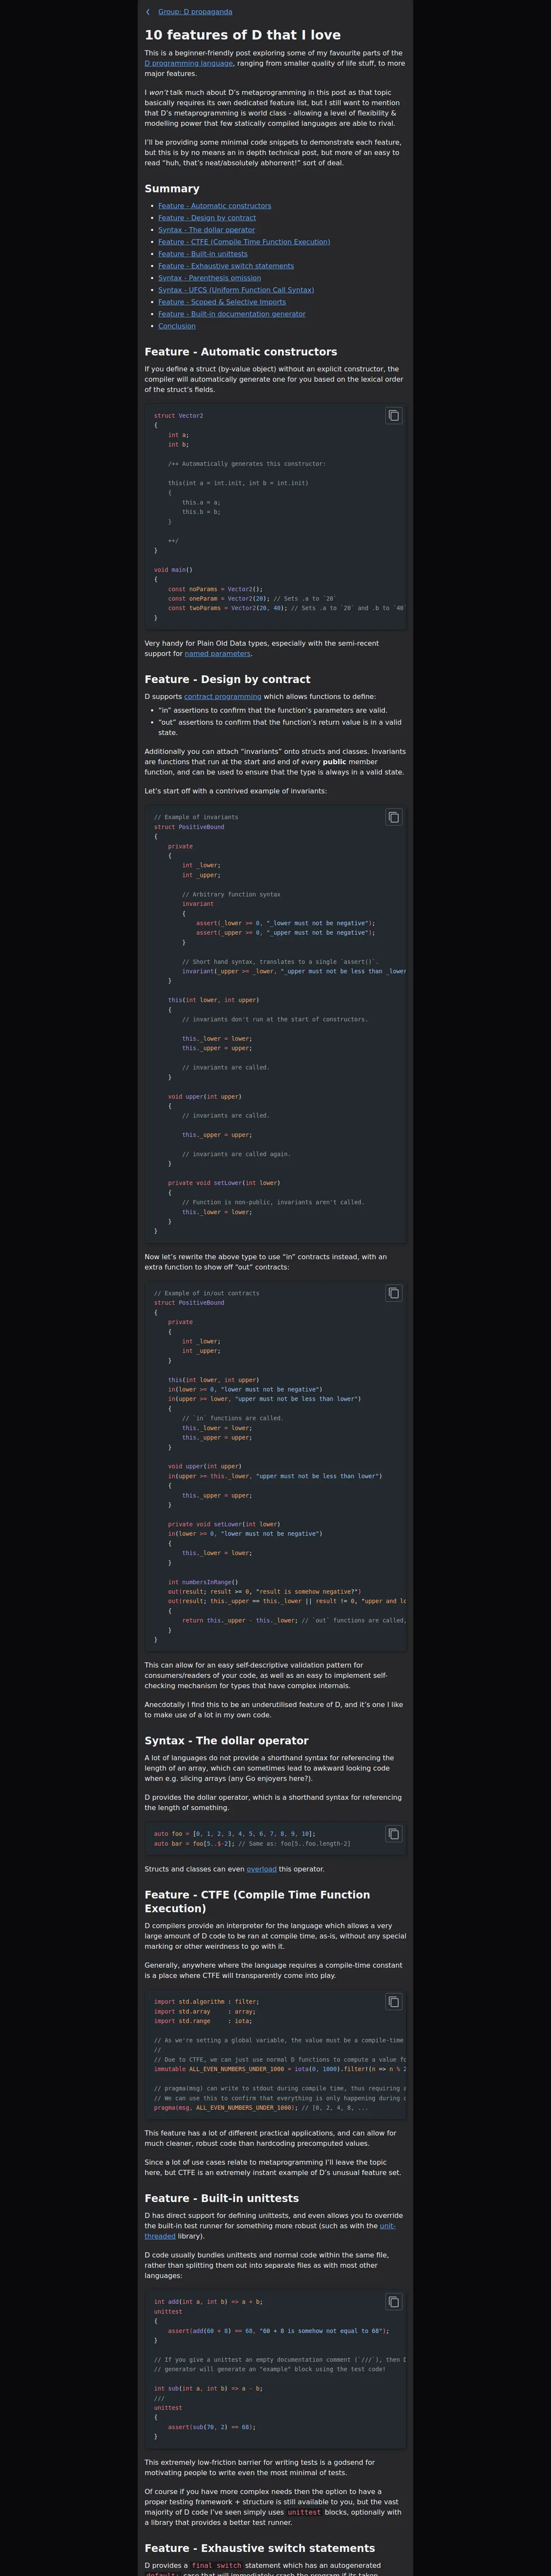Screen dimensions: 551x2576
Task: Click the back chevron beside Group: D propaganda
Action: (148, 12)
